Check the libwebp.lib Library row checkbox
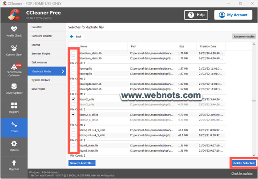The height and width of the screenshot is (179, 258). pos(73,68)
